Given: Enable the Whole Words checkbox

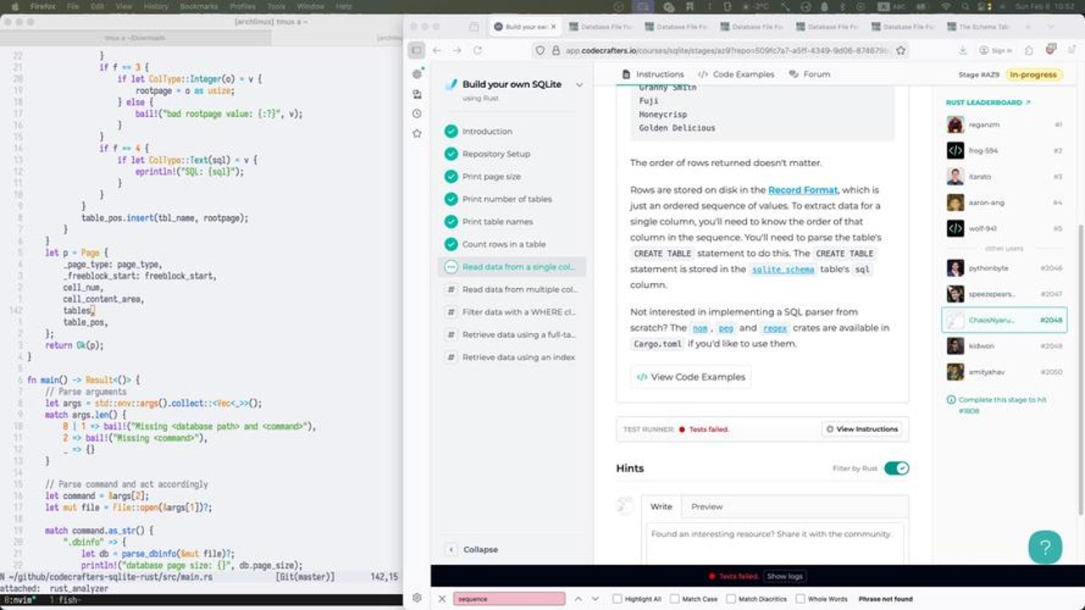Looking at the screenshot, I should [800, 599].
